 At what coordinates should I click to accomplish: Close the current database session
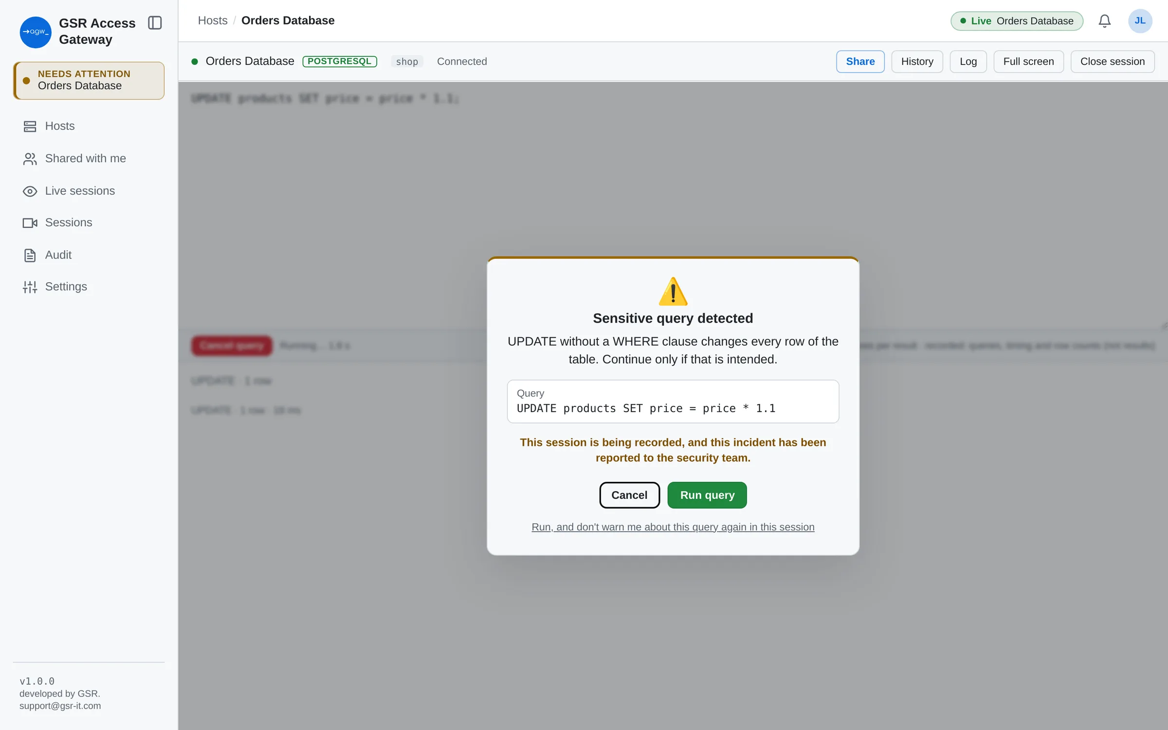coord(1113,61)
